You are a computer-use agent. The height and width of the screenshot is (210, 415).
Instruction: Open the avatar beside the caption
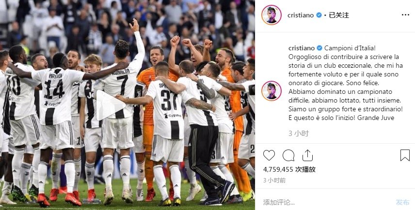[x=271, y=91]
